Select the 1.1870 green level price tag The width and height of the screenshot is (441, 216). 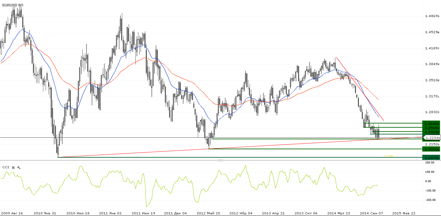coord(431,158)
